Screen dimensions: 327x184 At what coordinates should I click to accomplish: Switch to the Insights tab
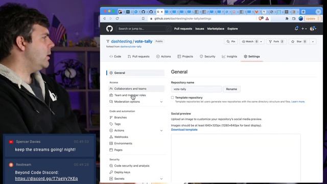click(229, 56)
